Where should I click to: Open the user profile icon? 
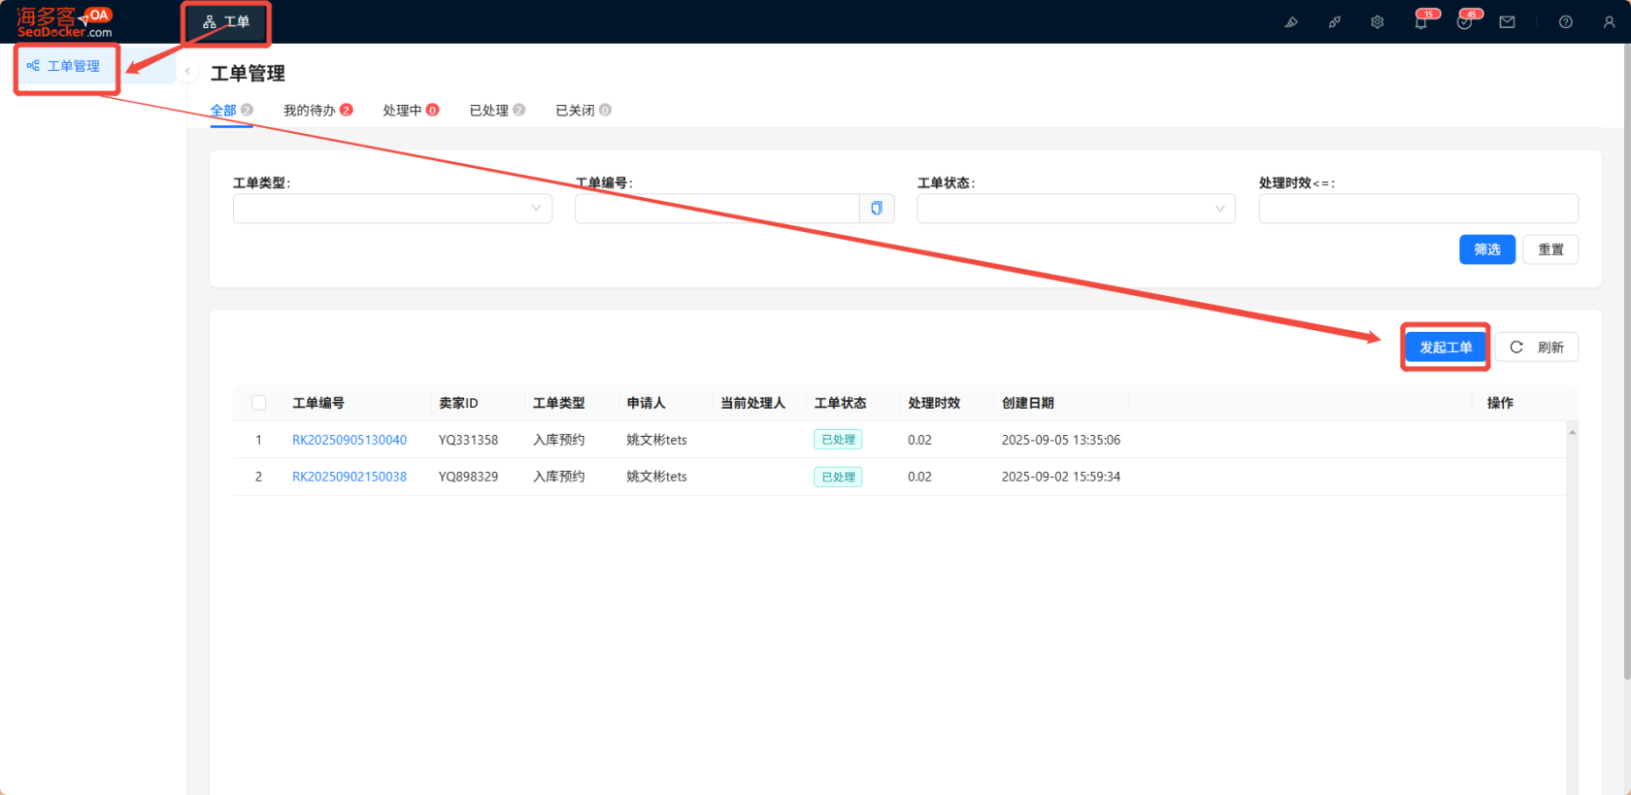click(x=1609, y=22)
